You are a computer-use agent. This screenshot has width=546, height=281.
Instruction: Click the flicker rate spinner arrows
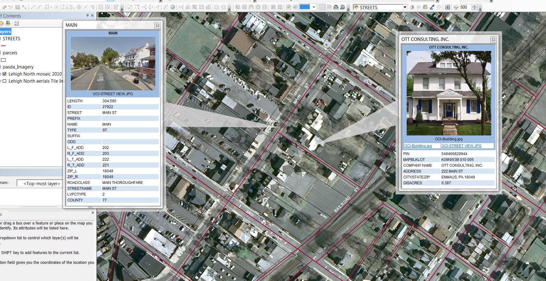pyautogui.click(x=475, y=7)
